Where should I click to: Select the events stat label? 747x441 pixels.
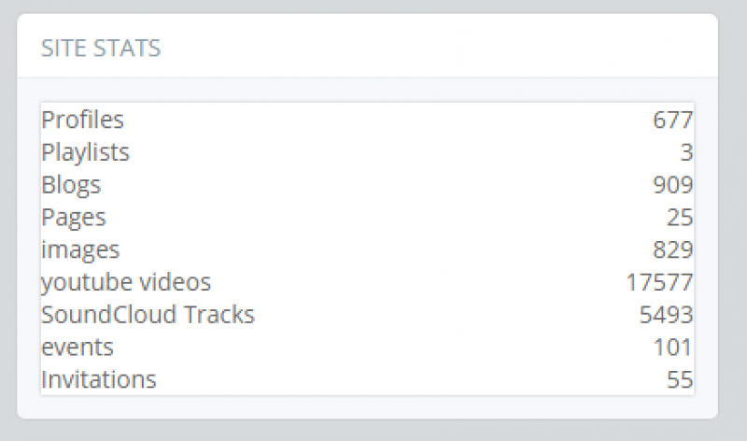[x=78, y=348]
